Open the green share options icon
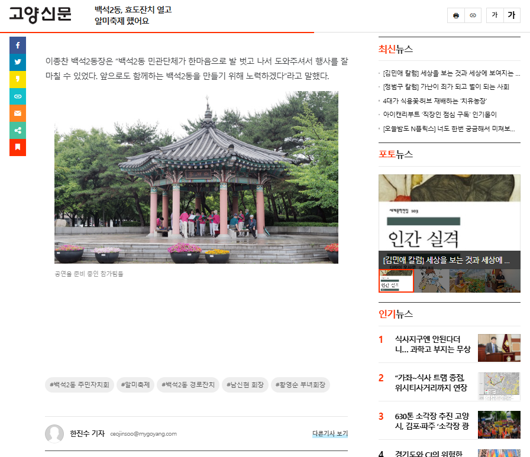The image size is (530, 457). point(18,130)
